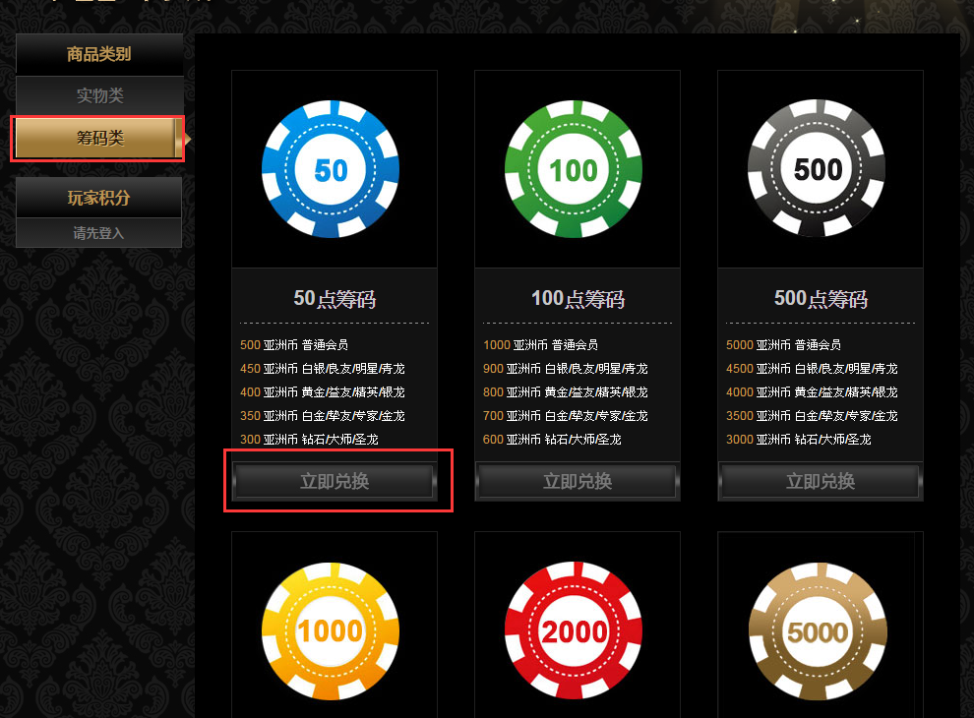Click the gold 5000 chip icon
This screenshot has height=718, width=974.
click(818, 631)
